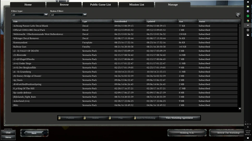This screenshot has width=252, height=141.
Task: Select (4-8) Der Bergkonflikt scenario
Action: pos(124,68)
